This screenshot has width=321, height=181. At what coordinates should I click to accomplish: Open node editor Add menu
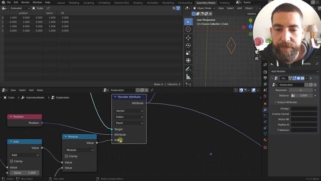click(31, 90)
